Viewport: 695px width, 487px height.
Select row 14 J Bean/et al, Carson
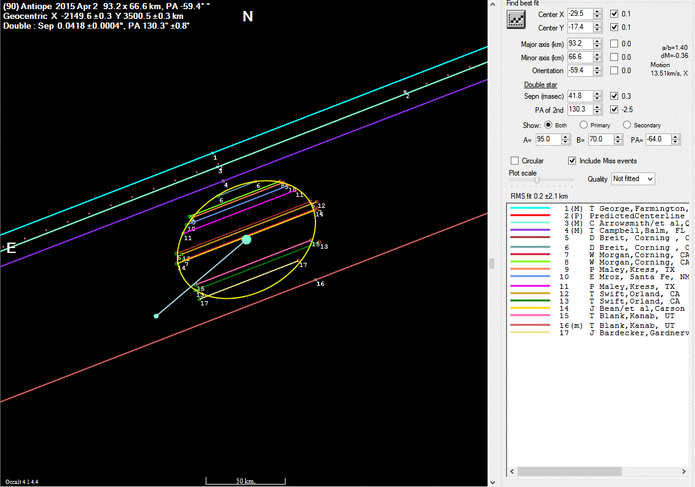[598, 308]
